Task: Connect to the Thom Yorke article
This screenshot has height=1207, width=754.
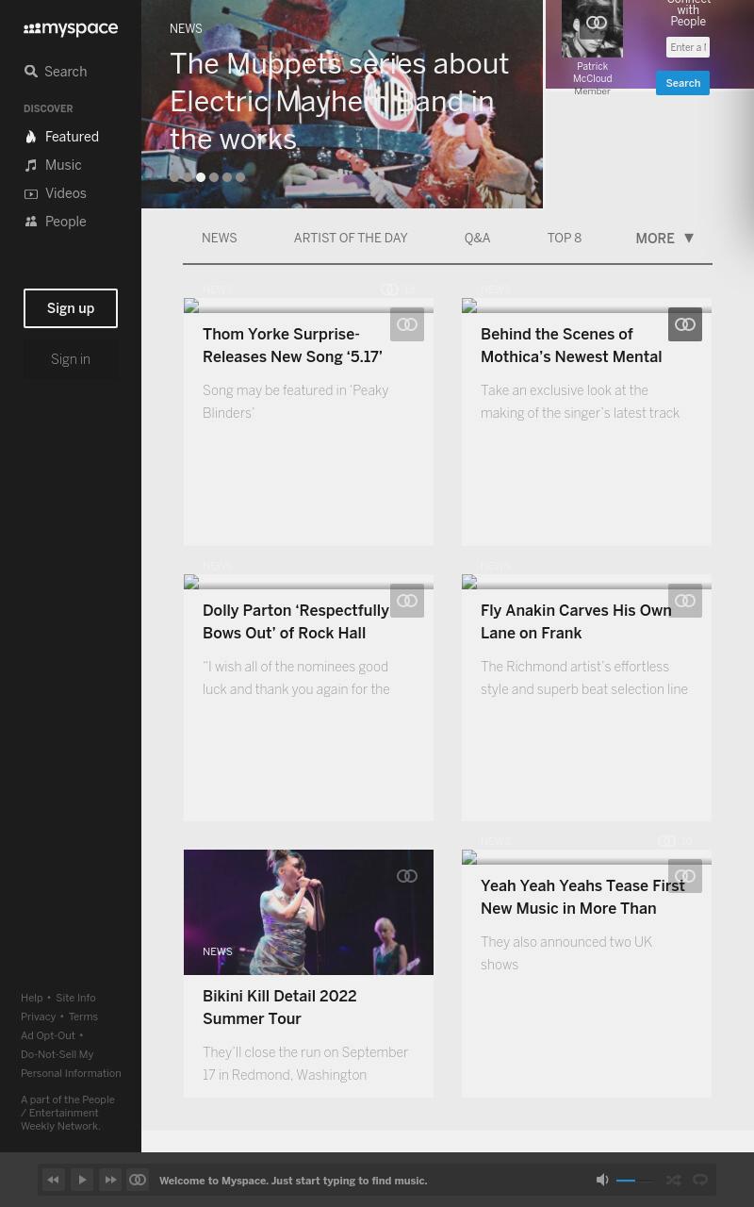Action: pyautogui.click(x=407, y=324)
